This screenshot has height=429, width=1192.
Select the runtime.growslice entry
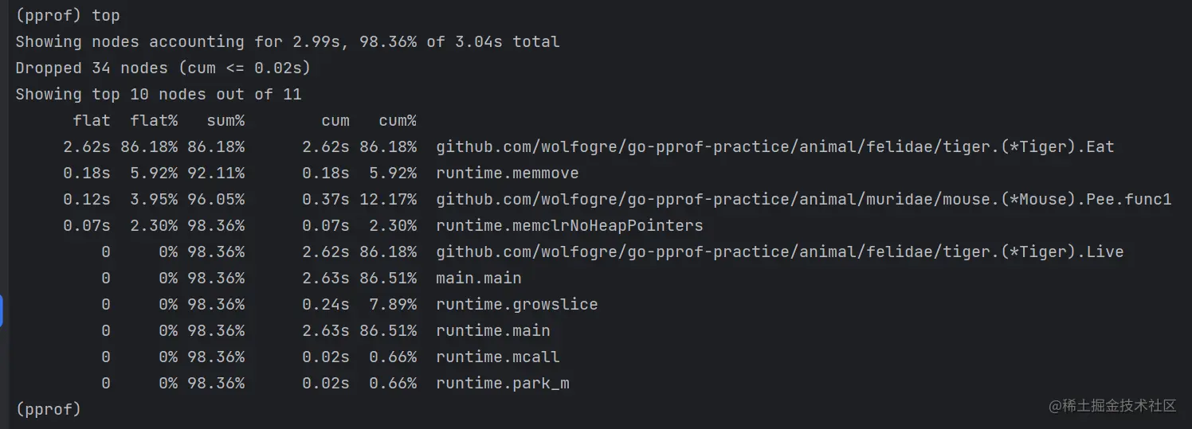[x=516, y=304]
